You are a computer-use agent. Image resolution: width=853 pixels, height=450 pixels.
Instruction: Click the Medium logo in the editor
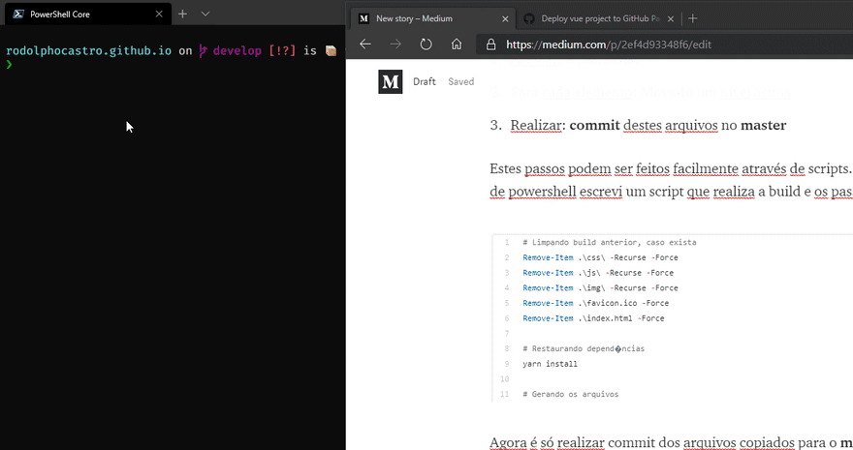coord(390,81)
